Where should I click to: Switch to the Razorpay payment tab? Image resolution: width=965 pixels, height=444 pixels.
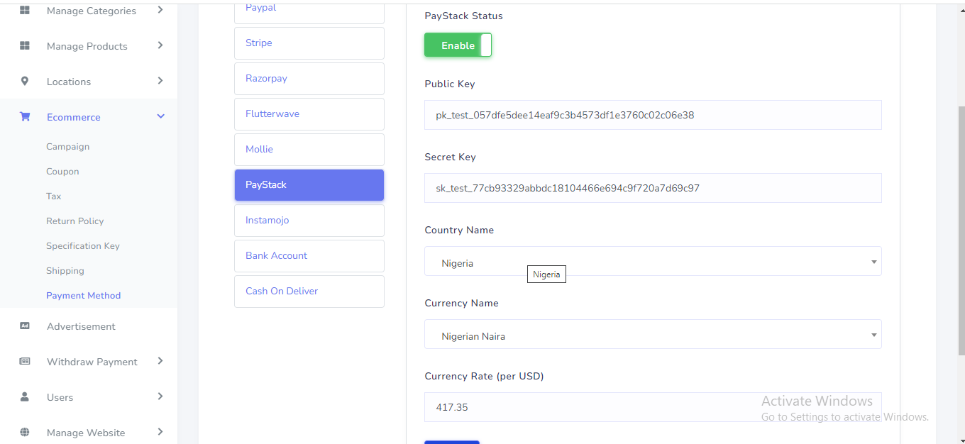tap(309, 79)
